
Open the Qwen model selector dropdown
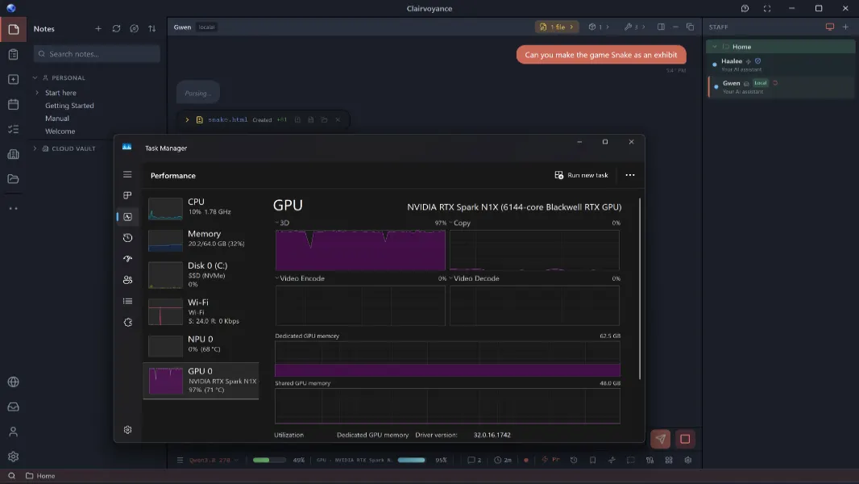tap(213, 460)
